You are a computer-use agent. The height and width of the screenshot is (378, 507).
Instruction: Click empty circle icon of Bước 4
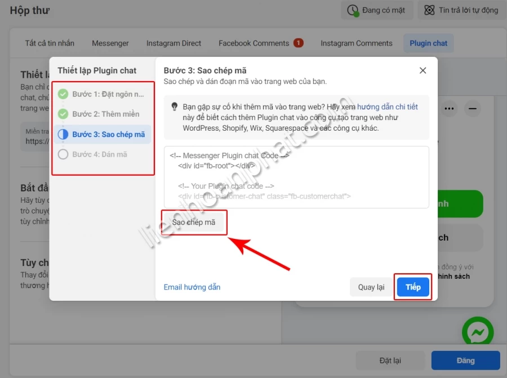(63, 154)
